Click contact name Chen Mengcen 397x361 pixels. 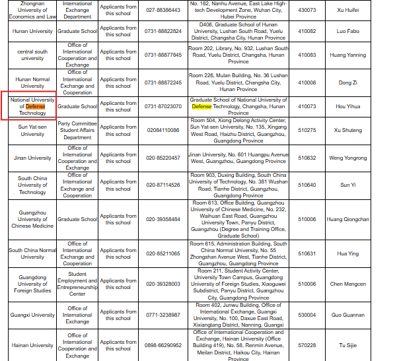[x=348, y=284]
